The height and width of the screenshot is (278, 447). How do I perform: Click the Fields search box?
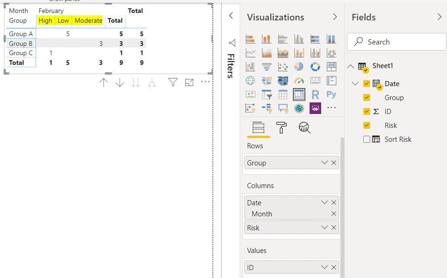coord(397,42)
